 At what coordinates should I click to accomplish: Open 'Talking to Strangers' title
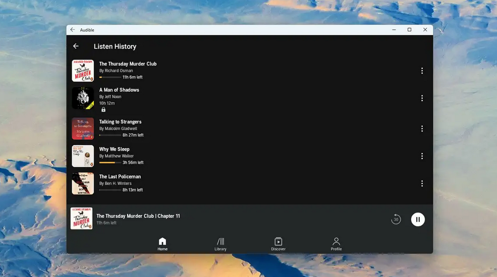[x=120, y=122]
